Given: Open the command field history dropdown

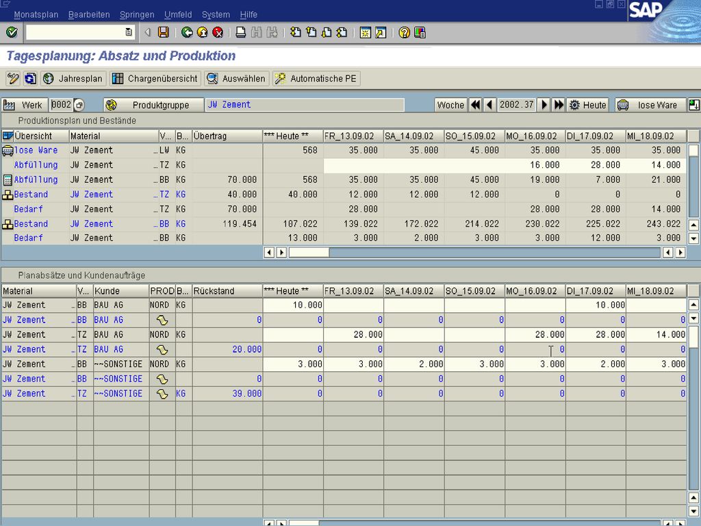Looking at the screenshot, I should (129, 32).
